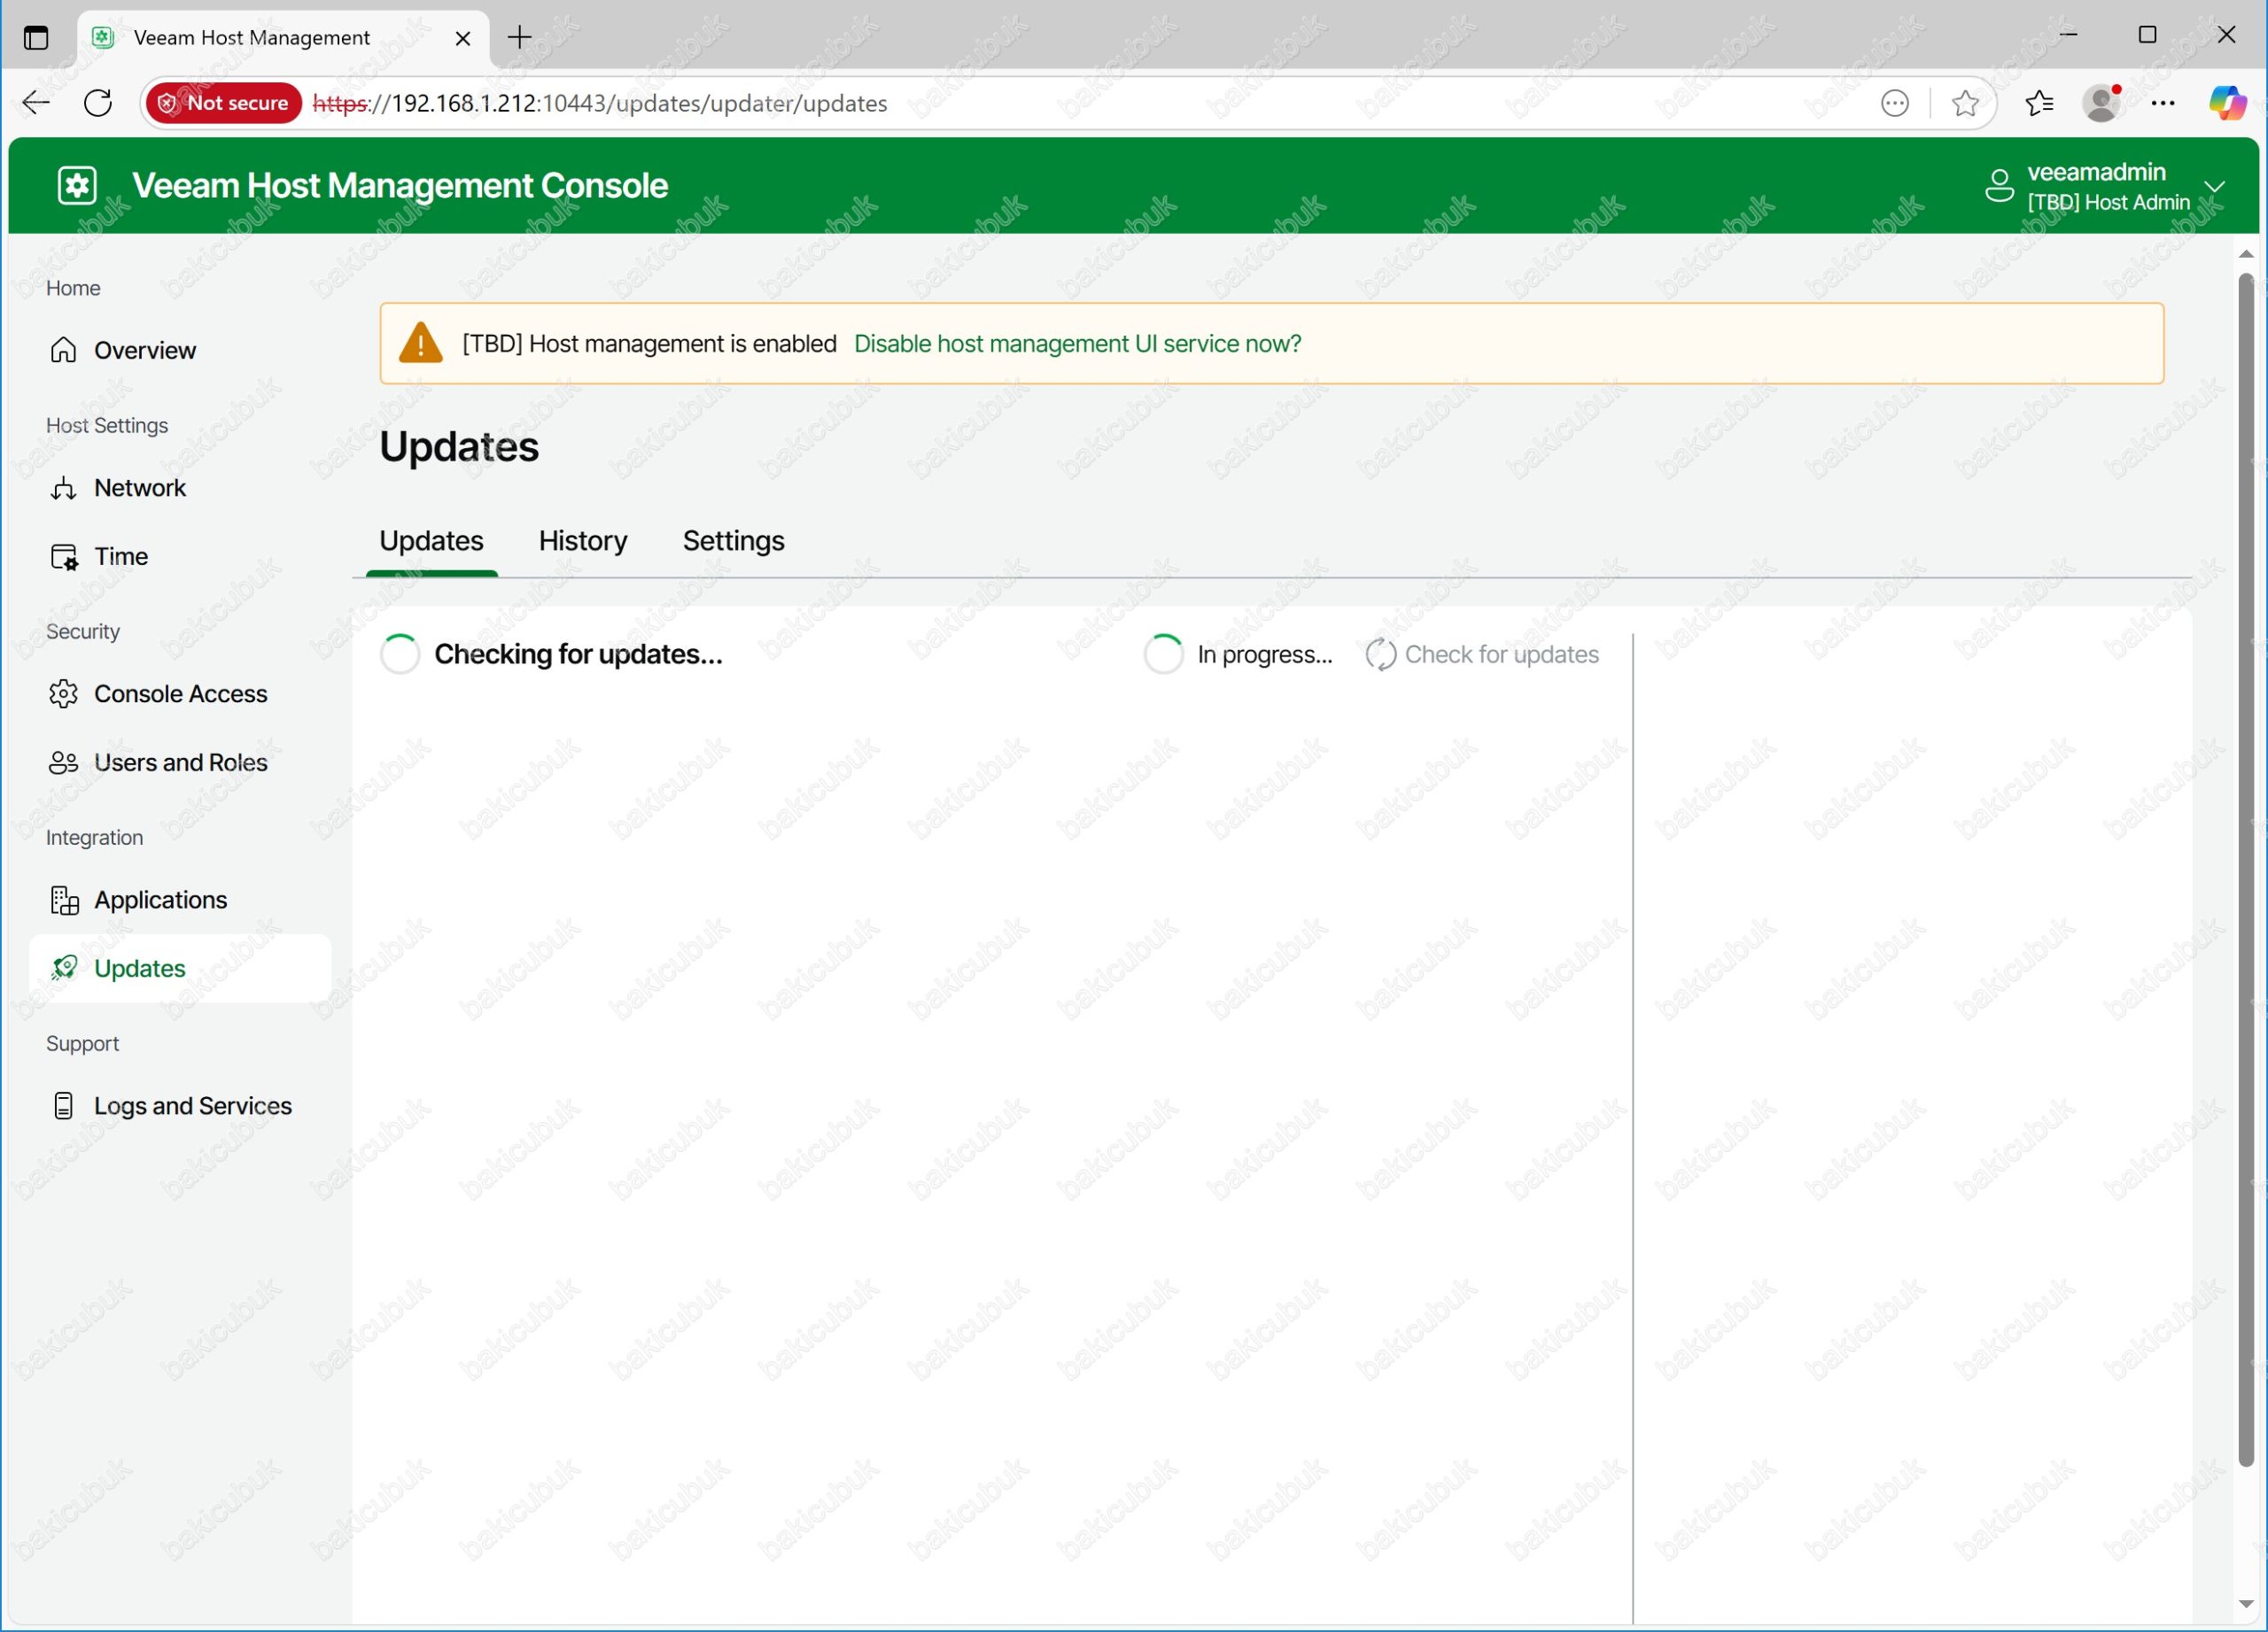Switch to the History tab
This screenshot has height=1632, width=2268.
(583, 541)
